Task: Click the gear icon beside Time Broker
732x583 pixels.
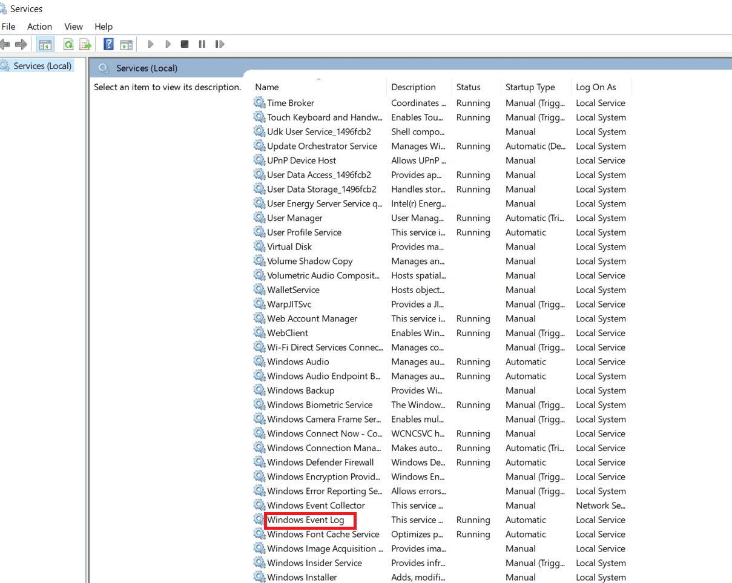Action: coord(259,103)
